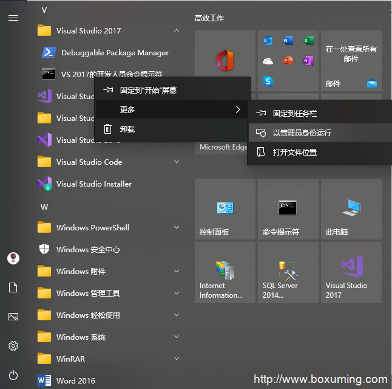Expand the Windows 系统 folder
Screen dimensions: 392x389
[177, 337]
